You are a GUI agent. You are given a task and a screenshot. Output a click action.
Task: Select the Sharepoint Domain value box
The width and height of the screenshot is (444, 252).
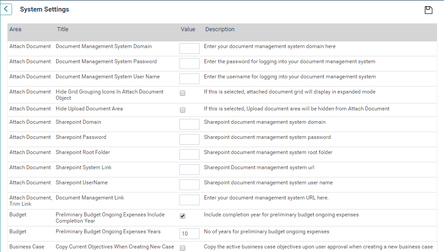pos(189,124)
